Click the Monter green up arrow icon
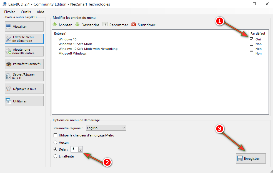This screenshot has height=173, width=273. coord(55,24)
